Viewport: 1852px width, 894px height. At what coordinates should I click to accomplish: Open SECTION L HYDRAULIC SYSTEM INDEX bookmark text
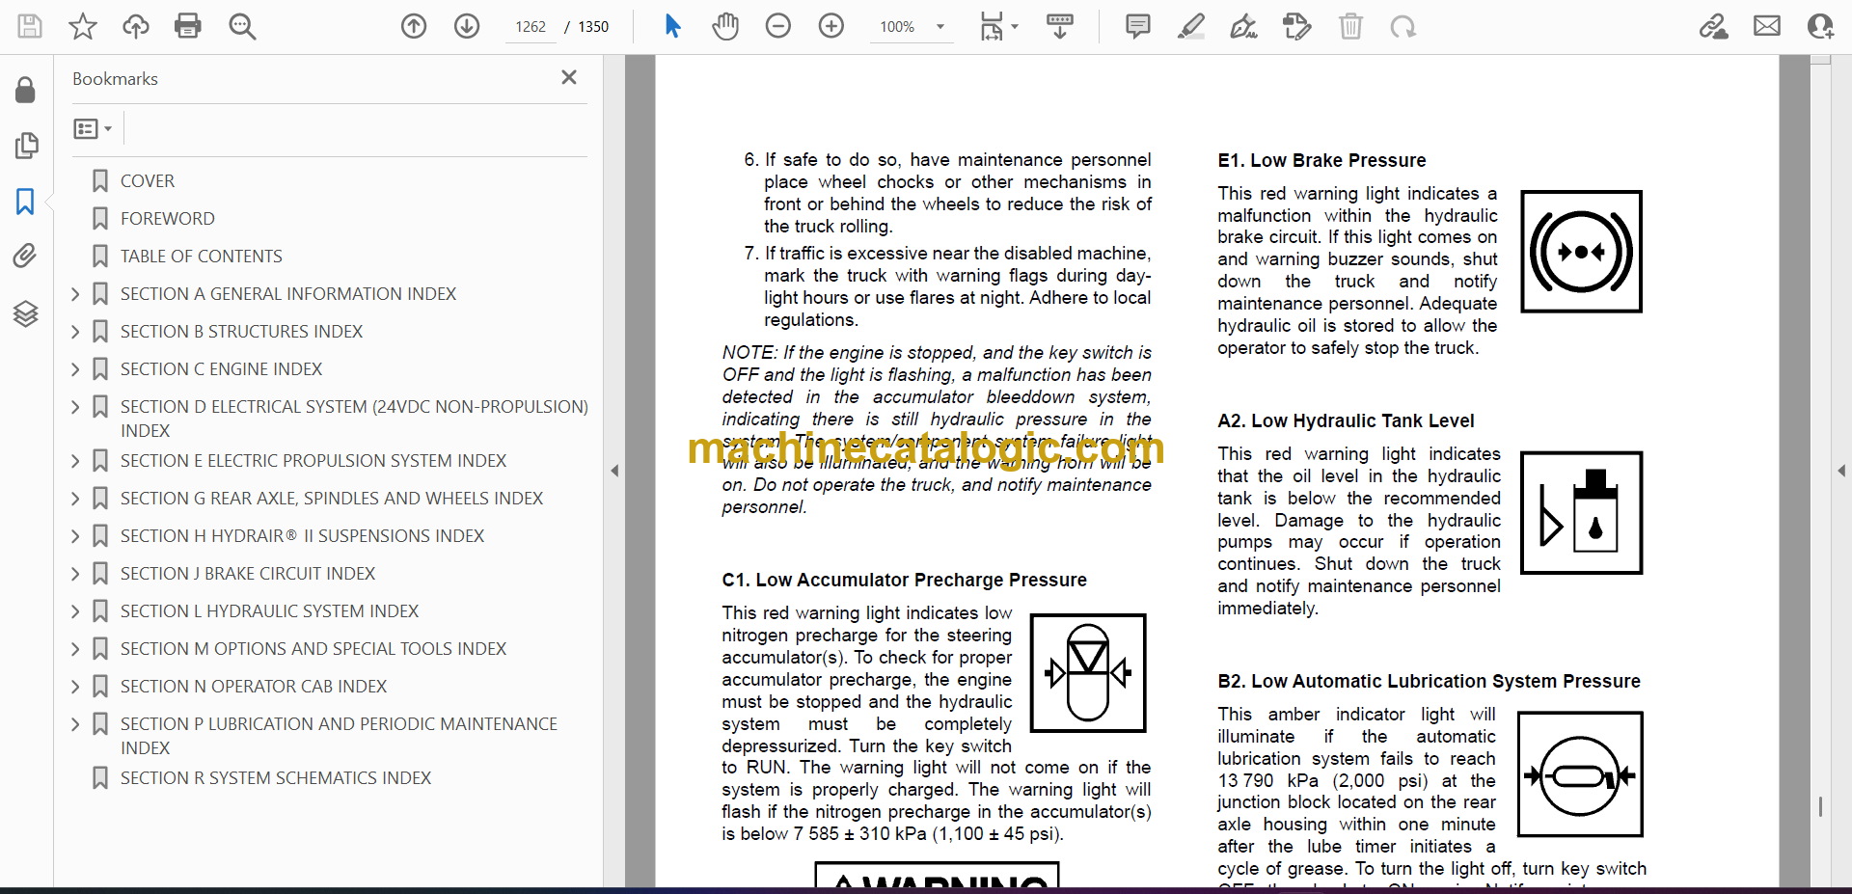click(269, 611)
